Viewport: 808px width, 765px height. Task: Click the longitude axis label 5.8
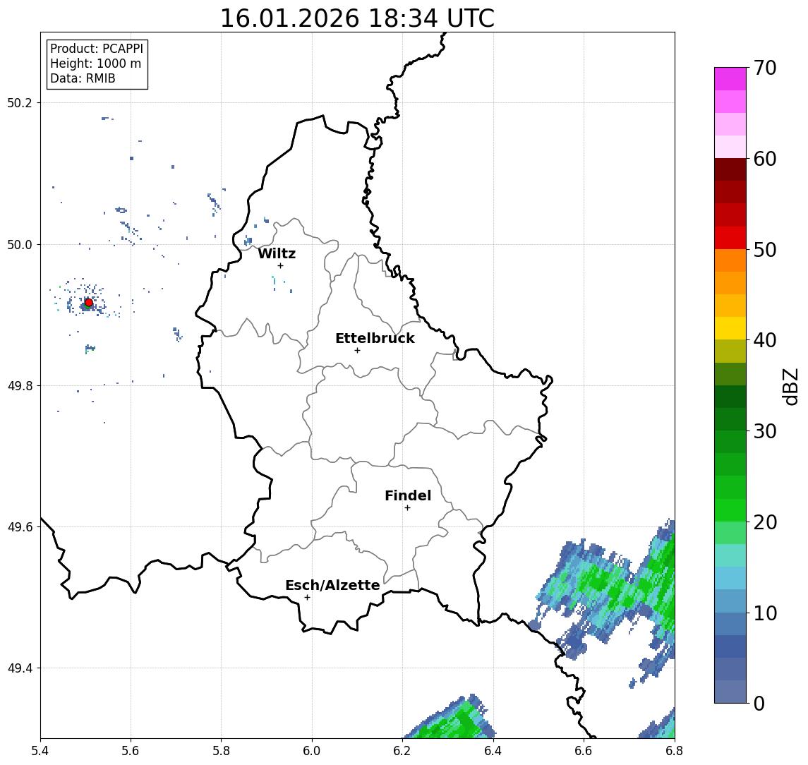coord(222,751)
